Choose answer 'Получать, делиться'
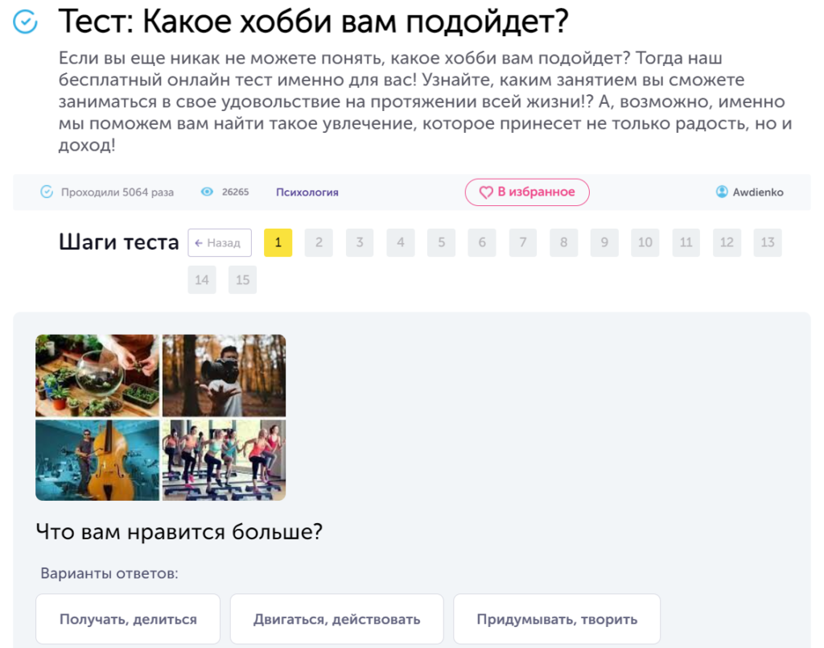Screen dimensions: 824x648 click(128, 619)
